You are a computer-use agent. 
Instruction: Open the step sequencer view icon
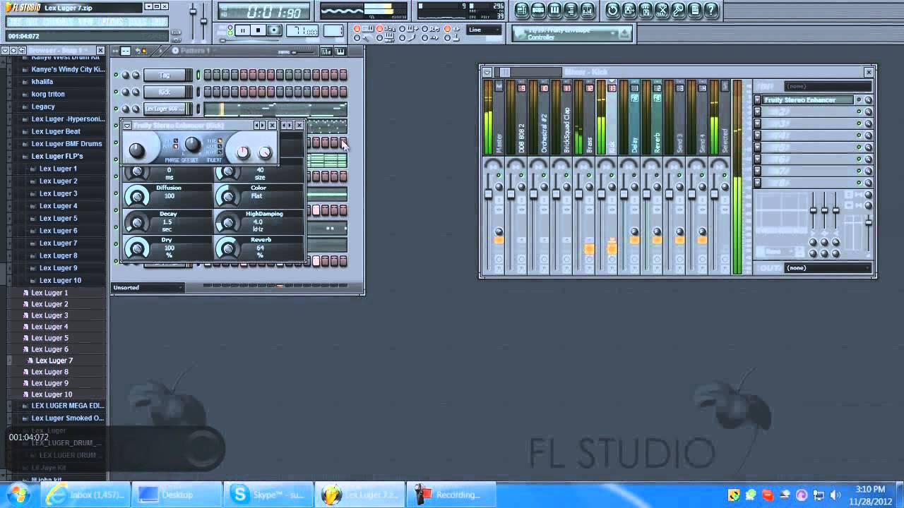538,10
